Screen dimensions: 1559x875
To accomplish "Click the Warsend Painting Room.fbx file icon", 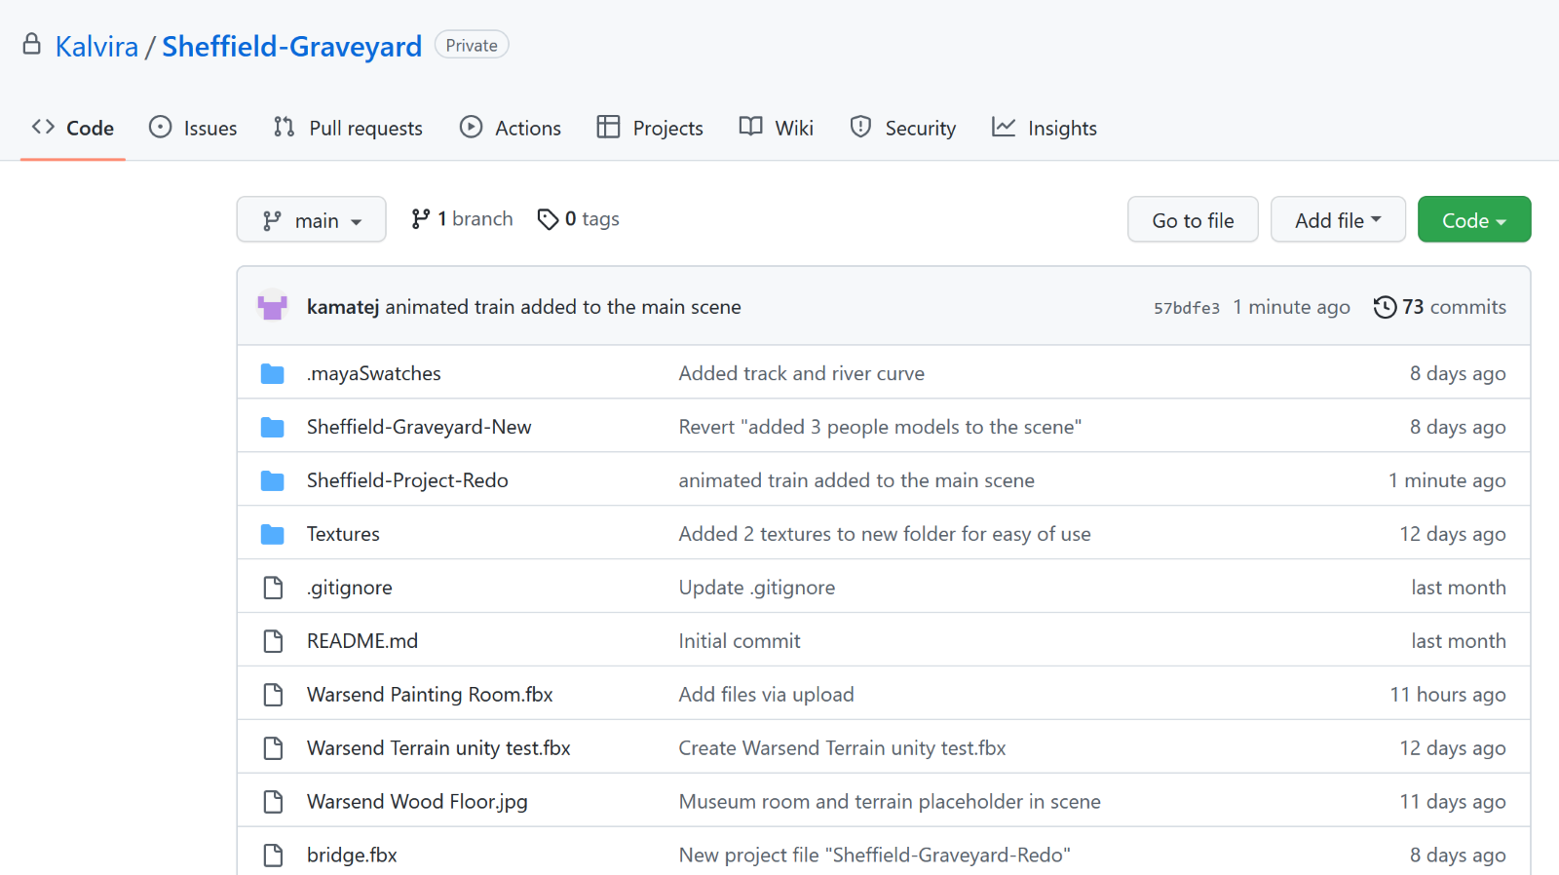I will click(x=273, y=695).
